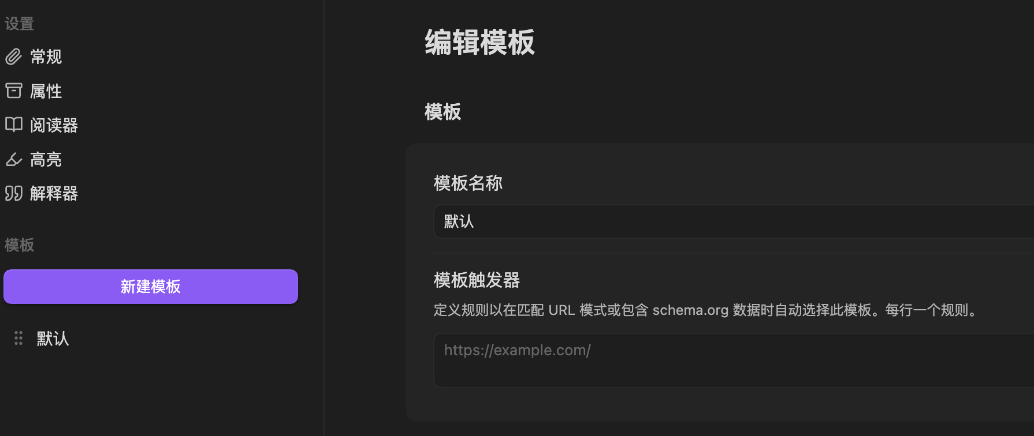Screen dimensions: 1034x436
Task: Click the 设置 sidebar section header
Action: click(20, 24)
